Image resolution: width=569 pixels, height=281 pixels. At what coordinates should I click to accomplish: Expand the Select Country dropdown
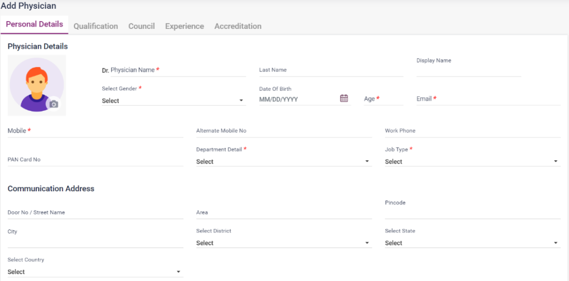(95, 272)
